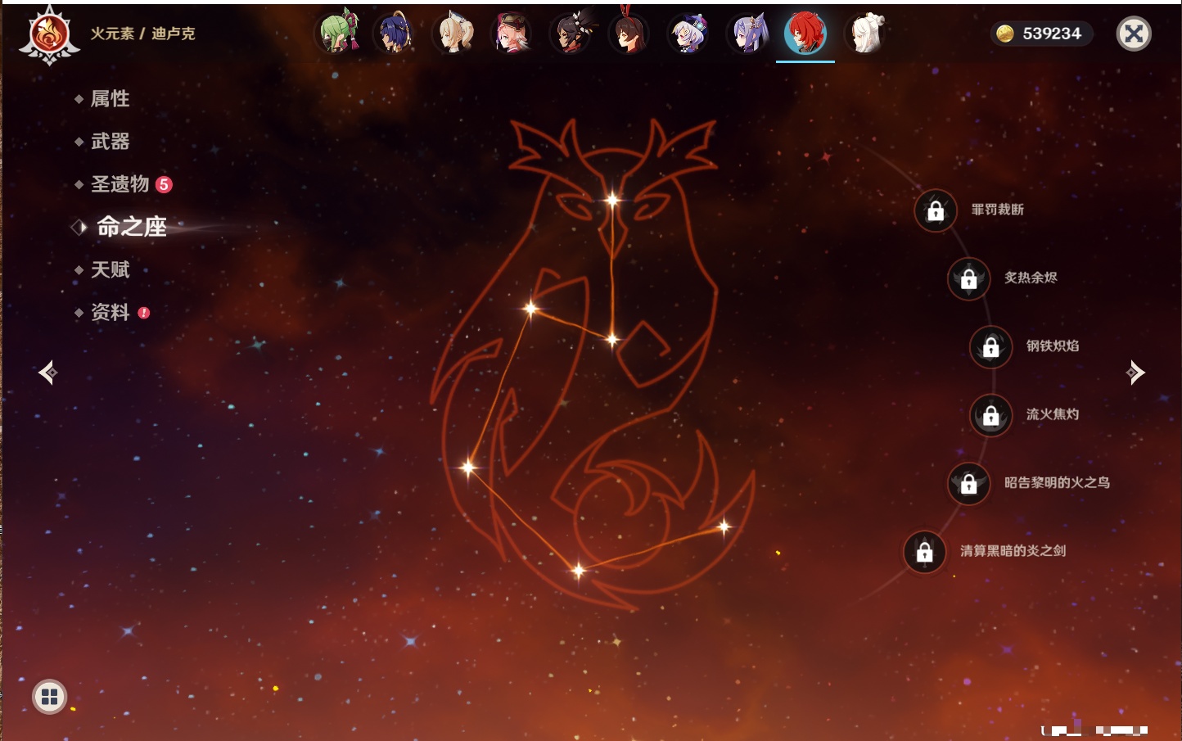The width and height of the screenshot is (1182, 741).
Task: Pick the pink-haired character wearing goggles
Action: click(512, 34)
